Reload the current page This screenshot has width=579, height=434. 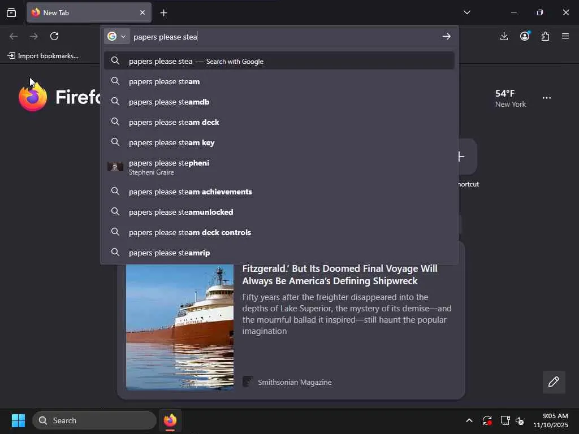54,36
